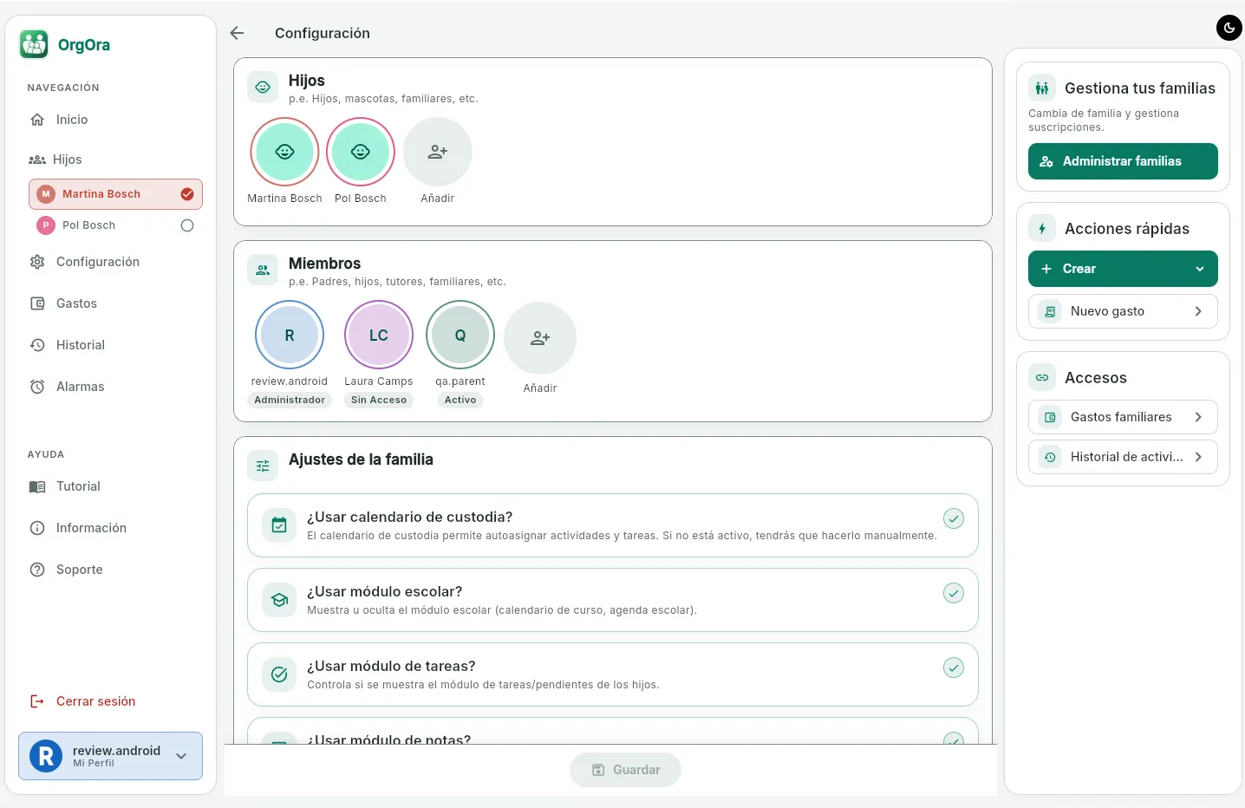Open Pol Bosch child avatar
This screenshot has width=1245, height=808.
pos(361,152)
